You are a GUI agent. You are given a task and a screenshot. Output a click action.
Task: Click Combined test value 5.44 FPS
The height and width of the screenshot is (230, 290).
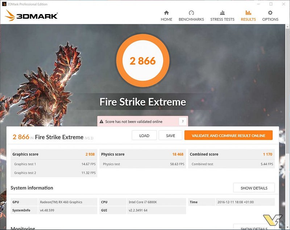[267, 164]
